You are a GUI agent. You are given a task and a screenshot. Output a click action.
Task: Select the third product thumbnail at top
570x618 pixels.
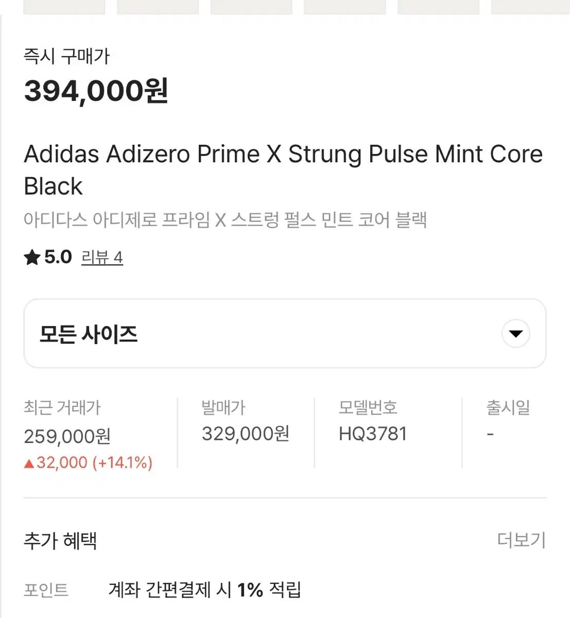(251, 7)
